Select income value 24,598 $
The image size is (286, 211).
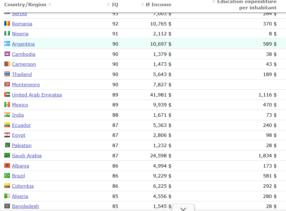pyautogui.click(x=161, y=156)
